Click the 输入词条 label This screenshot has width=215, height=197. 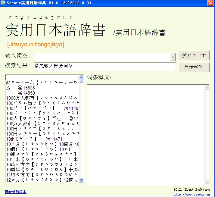(x=17, y=56)
